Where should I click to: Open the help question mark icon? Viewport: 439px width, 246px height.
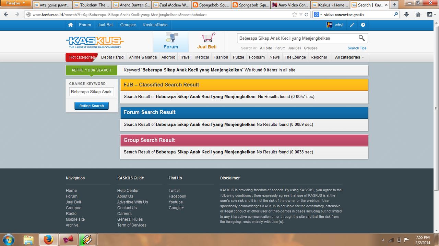[x=363, y=25]
